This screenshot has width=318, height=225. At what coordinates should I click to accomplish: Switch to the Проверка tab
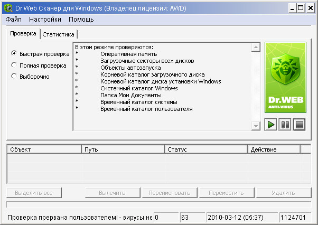[x=23, y=34]
